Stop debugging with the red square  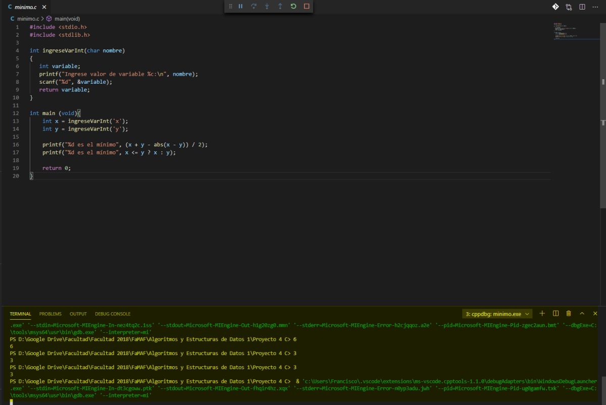[307, 7]
